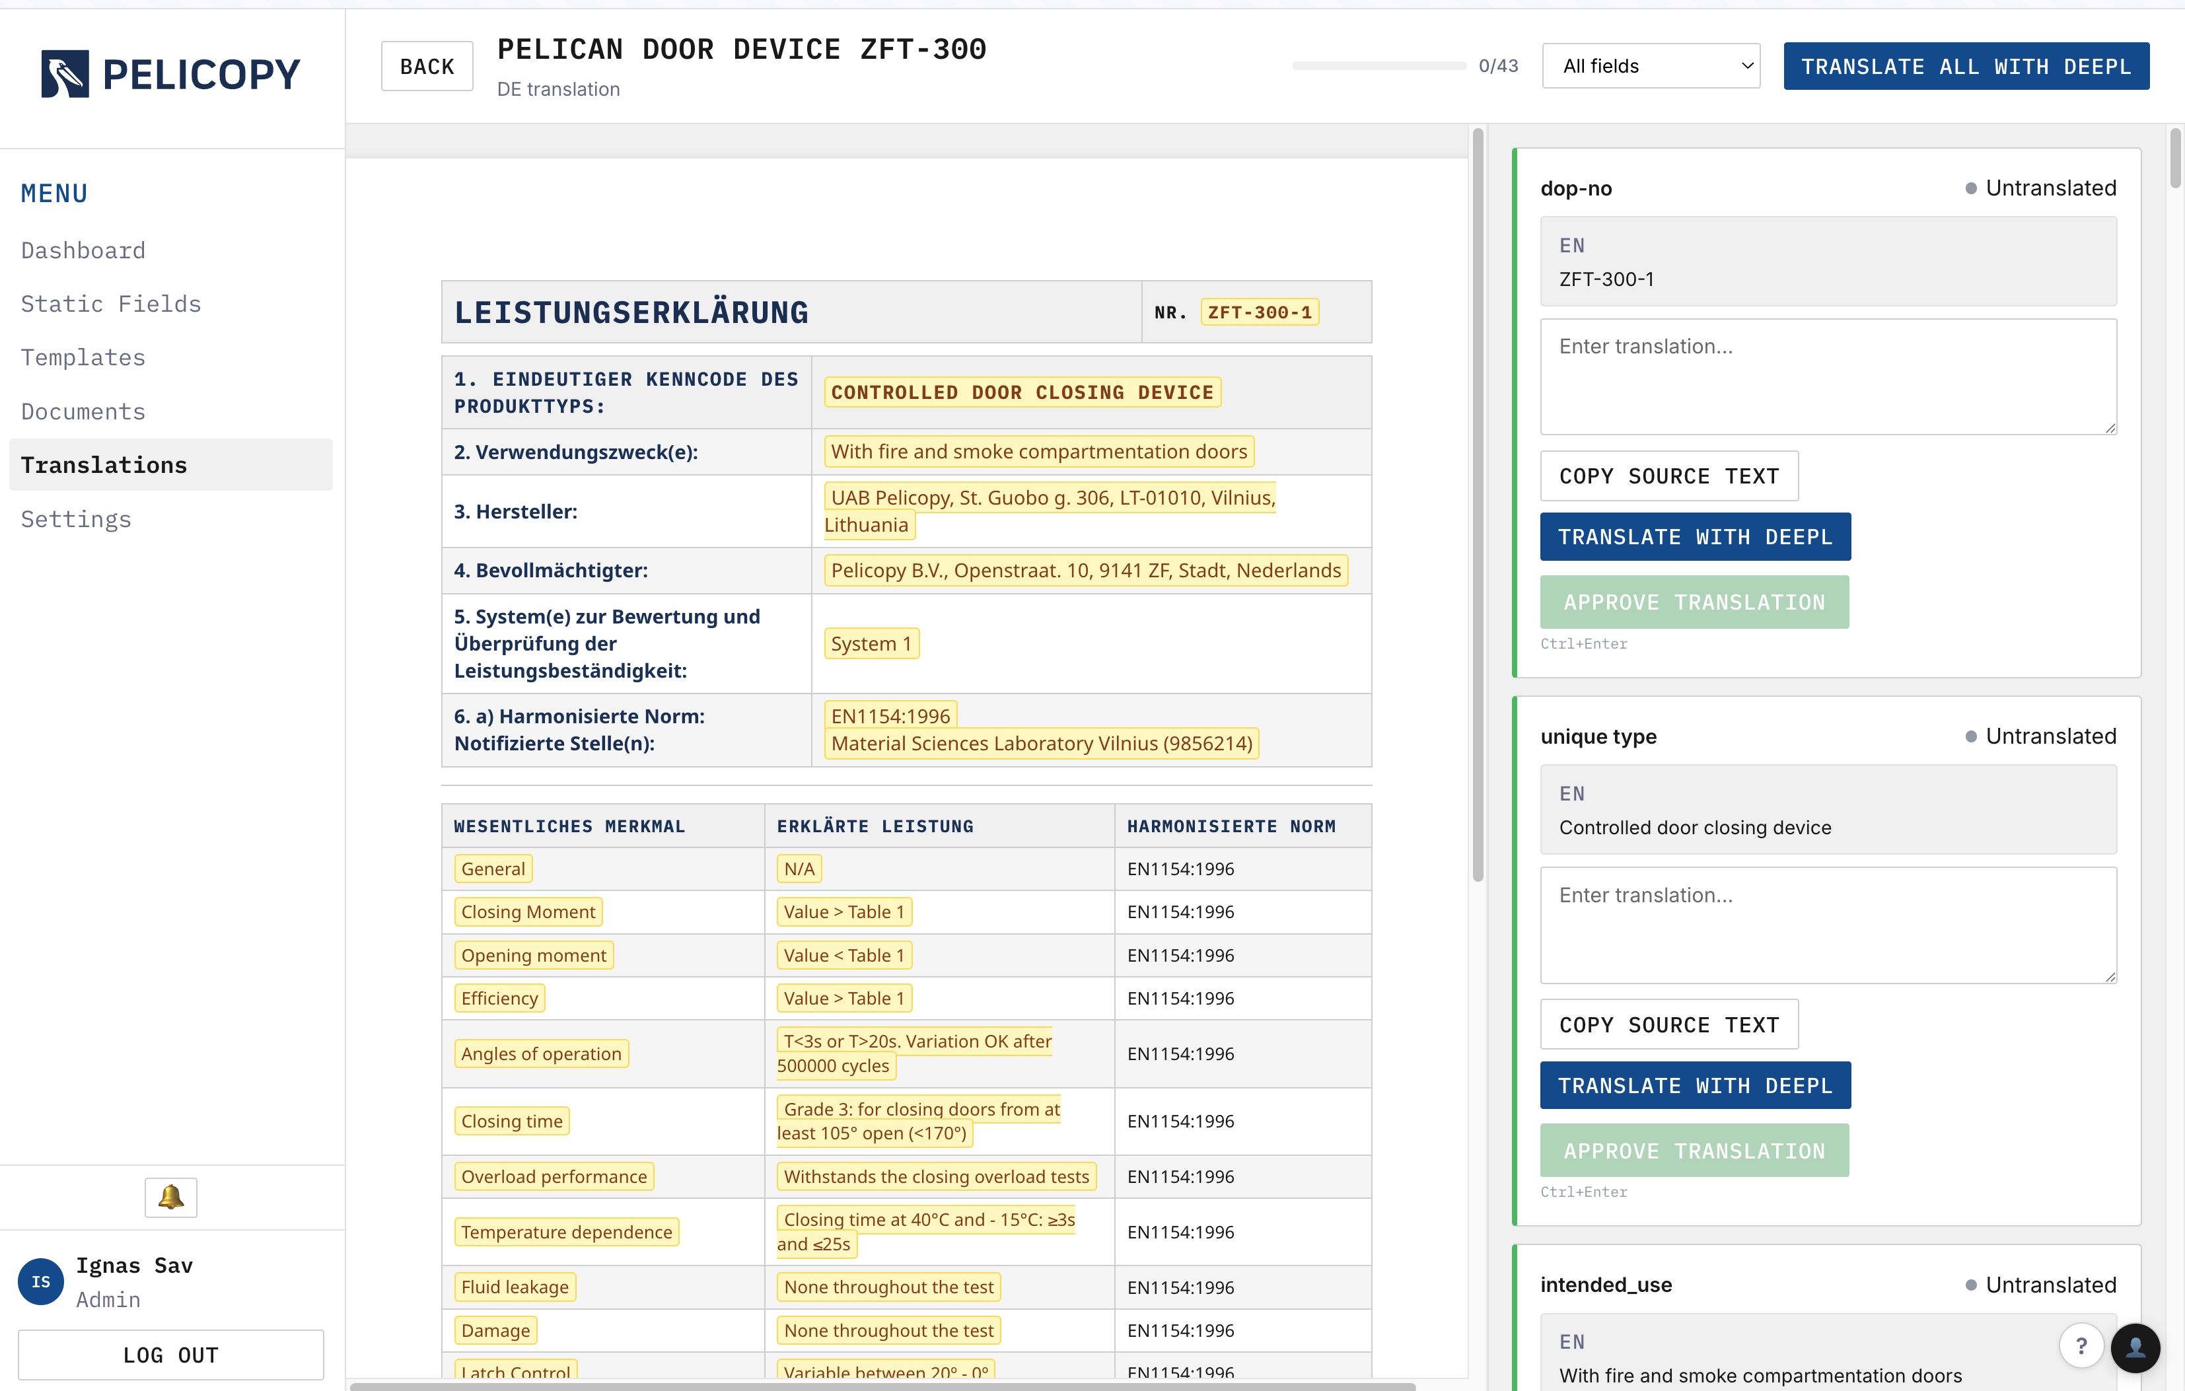Select 'Grade 3: for closing doors' field
This screenshot has width=2185, height=1391.
click(x=918, y=1121)
